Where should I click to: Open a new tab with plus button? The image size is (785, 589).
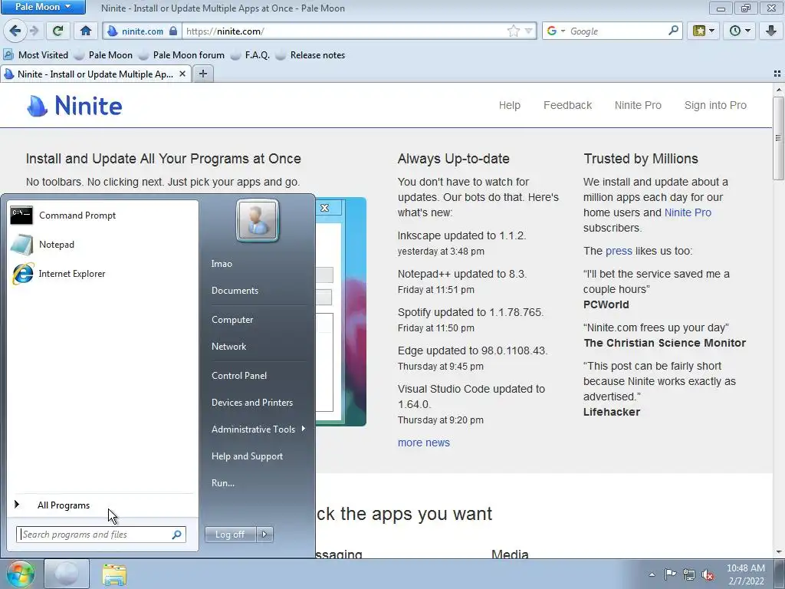[202, 74]
